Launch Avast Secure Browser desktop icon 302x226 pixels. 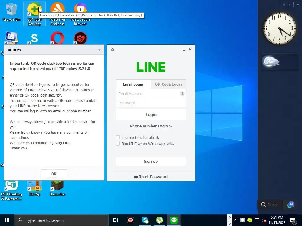(x=80, y=14)
